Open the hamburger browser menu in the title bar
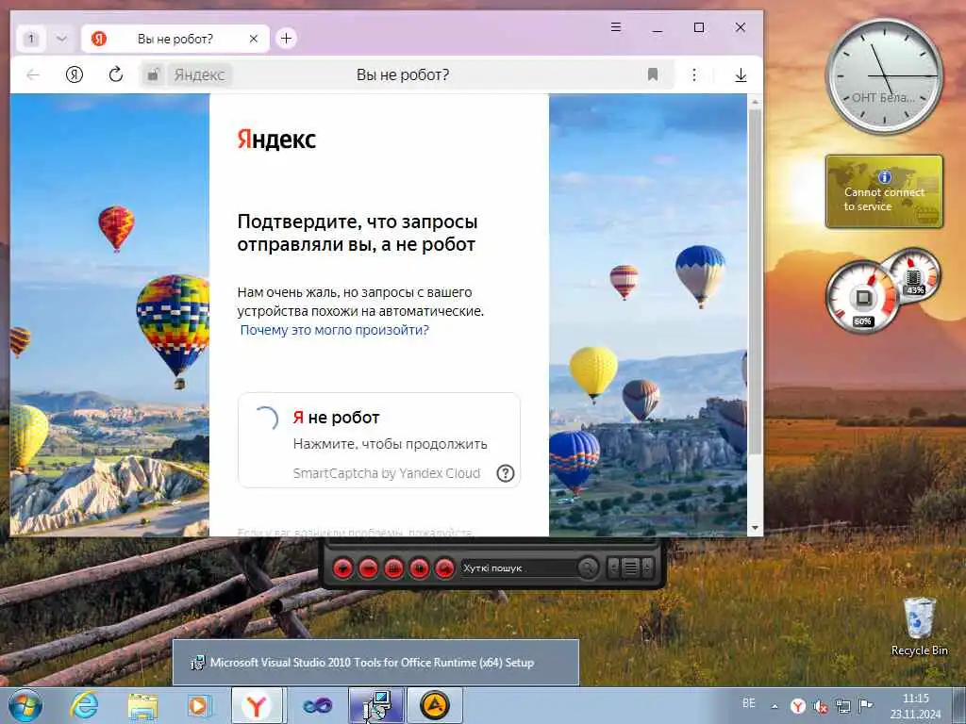Image resolution: width=966 pixels, height=724 pixels. 615,27
